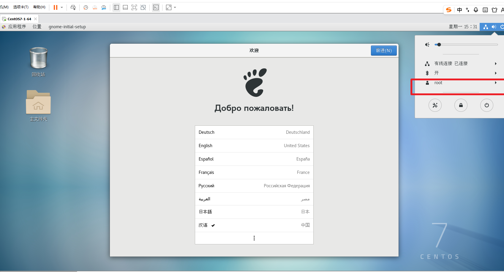504x272 pixels.
Task: Expand the root user submenu
Action: 461,83
